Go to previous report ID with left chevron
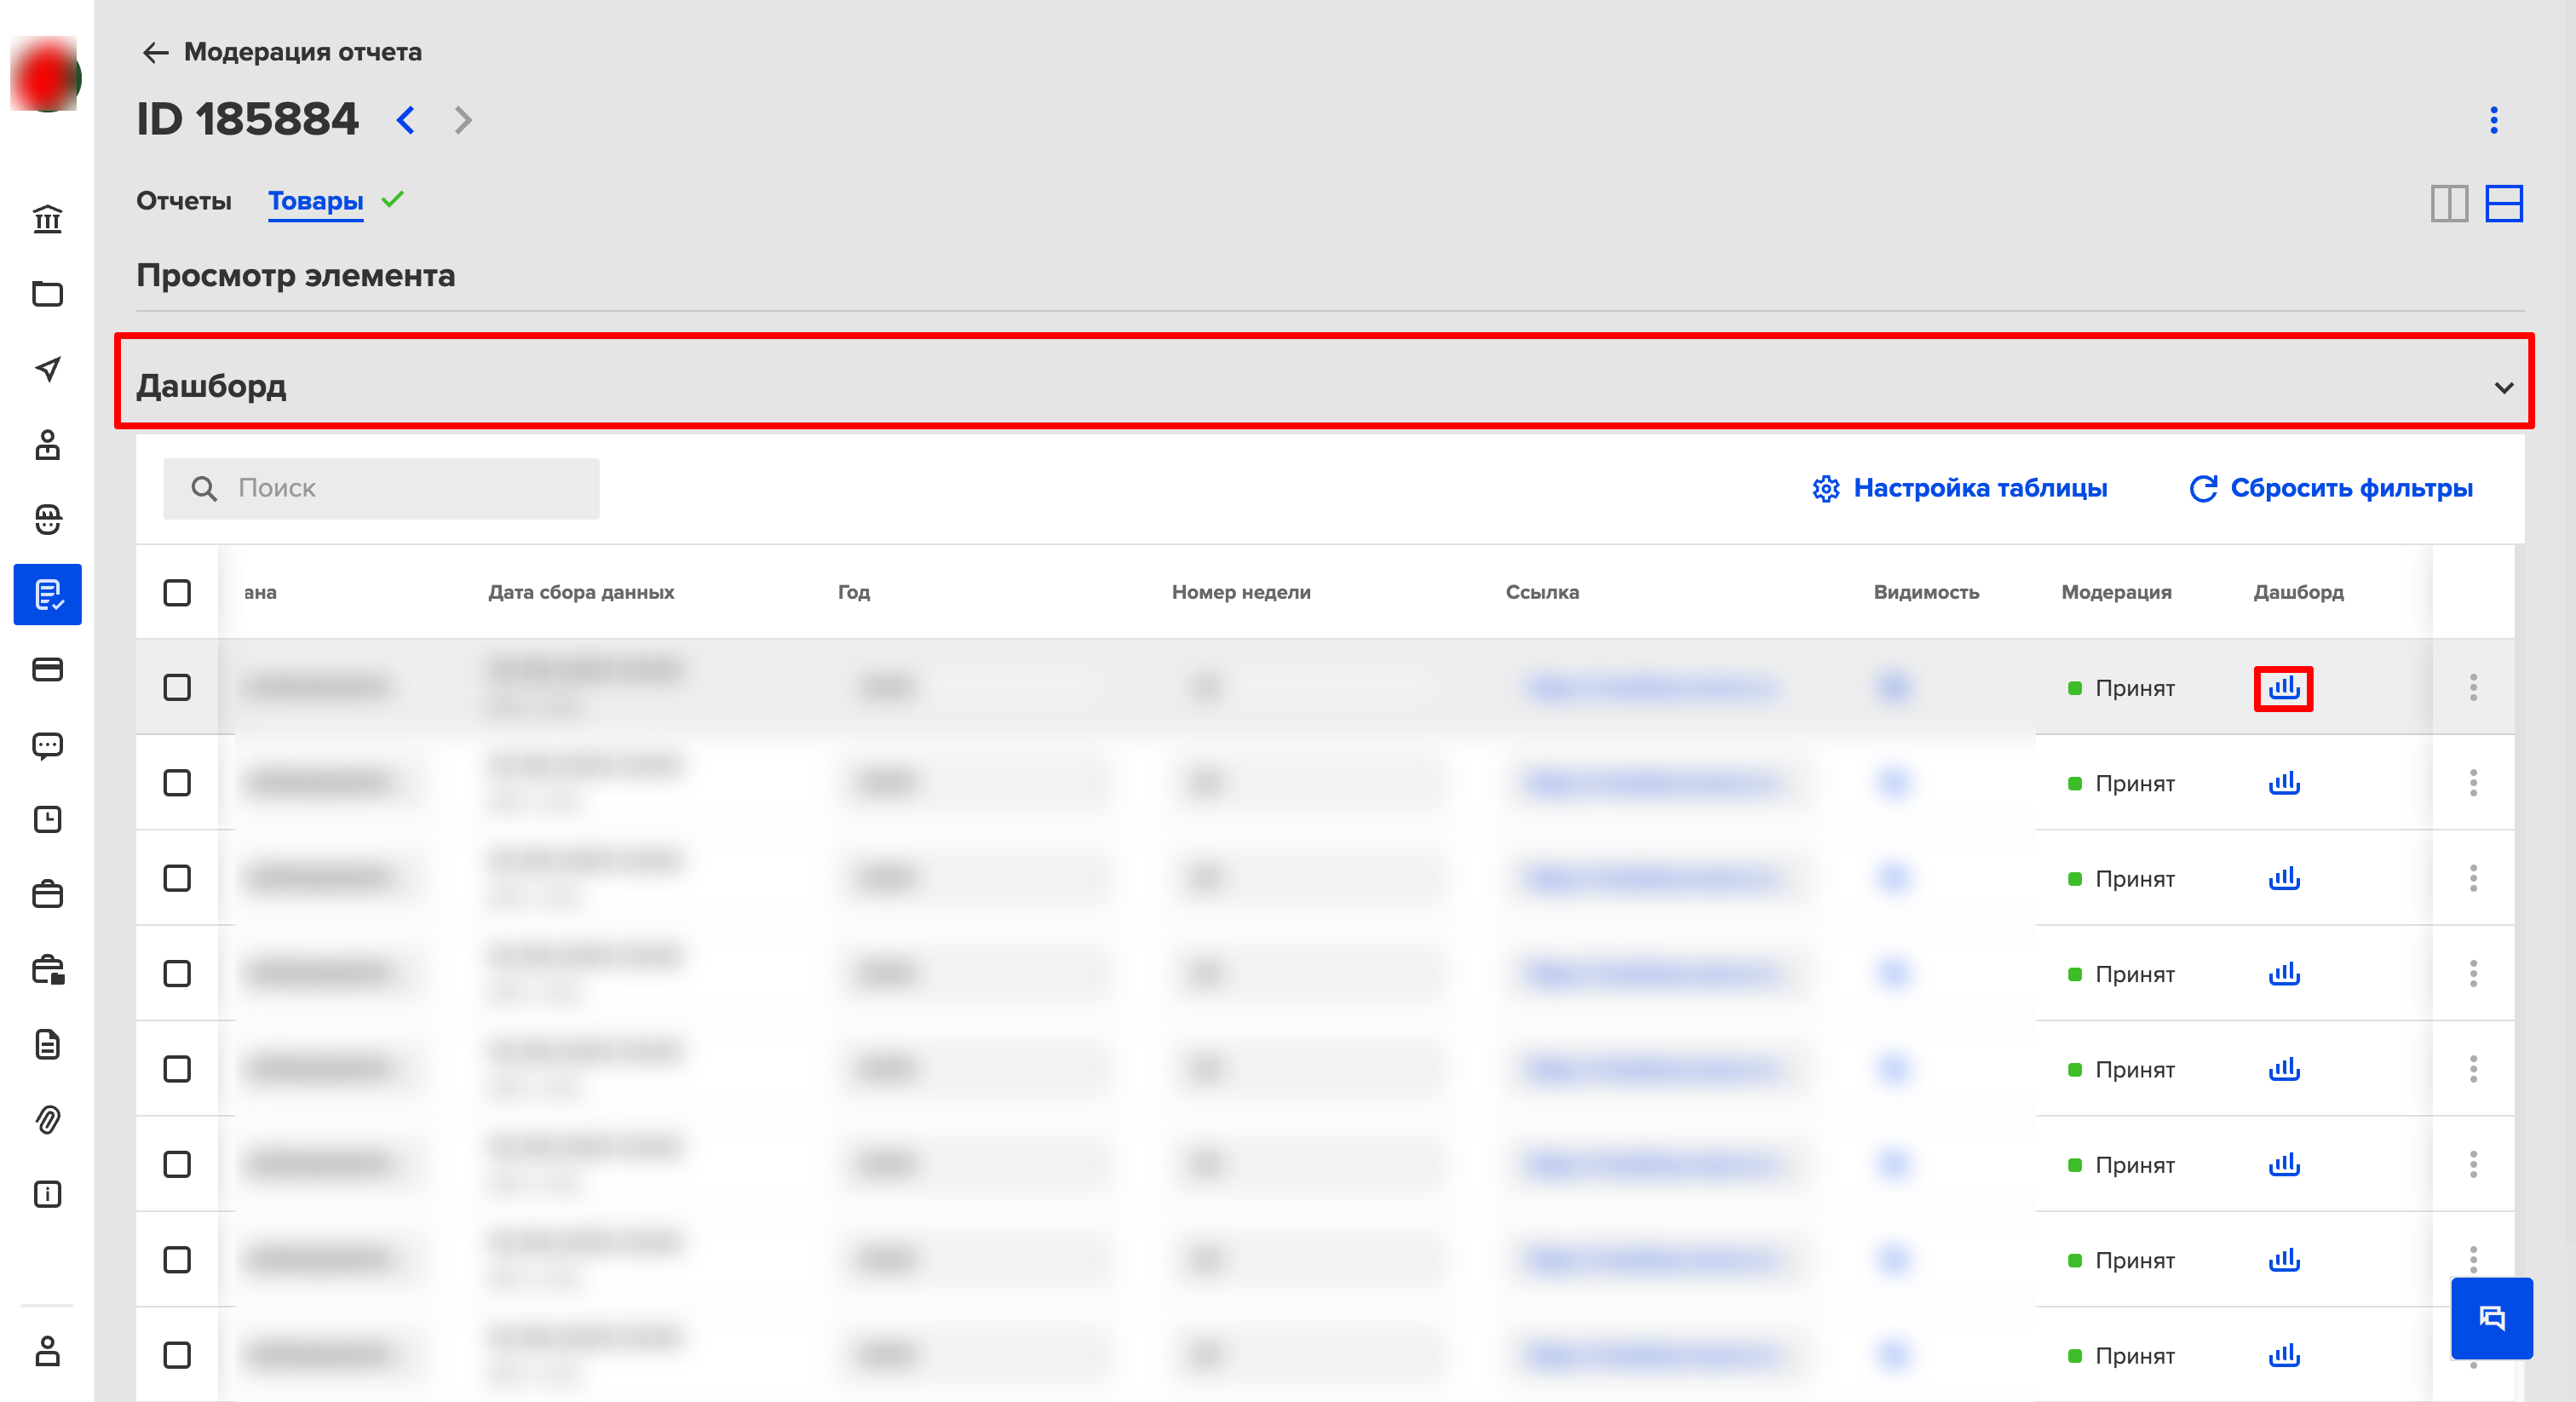 405,120
